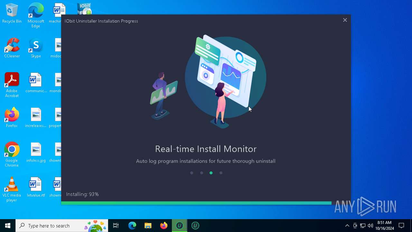
Task: Open the volume tray icon
Action: 370,226
